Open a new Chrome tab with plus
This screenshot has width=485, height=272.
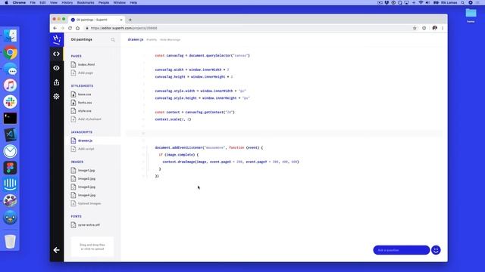click(130, 20)
